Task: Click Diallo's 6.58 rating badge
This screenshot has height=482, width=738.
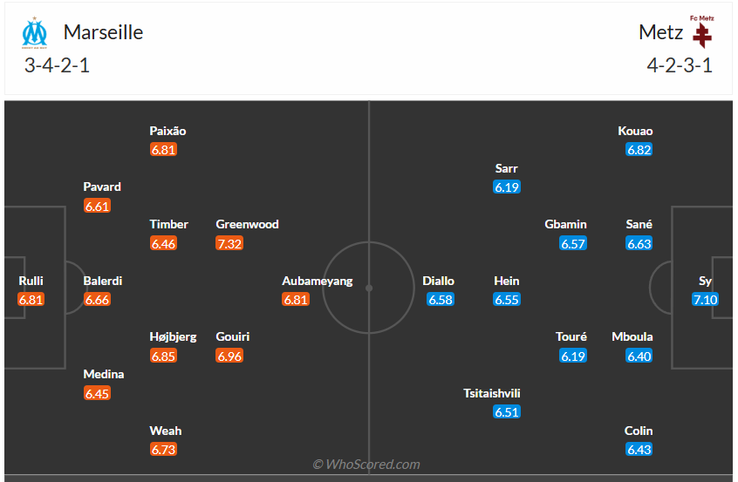Action: tap(441, 300)
